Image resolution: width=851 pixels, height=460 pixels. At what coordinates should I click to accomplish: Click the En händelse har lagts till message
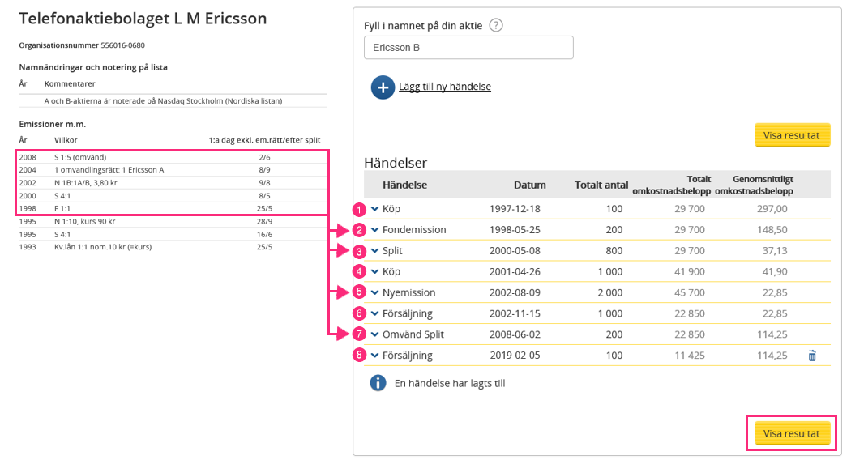coord(449,384)
